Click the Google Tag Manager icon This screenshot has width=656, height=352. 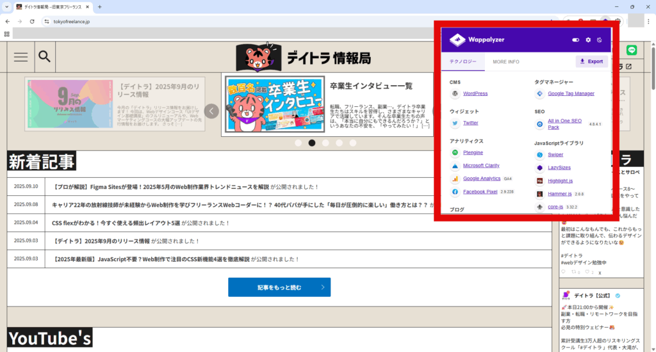[x=540, y=93]
